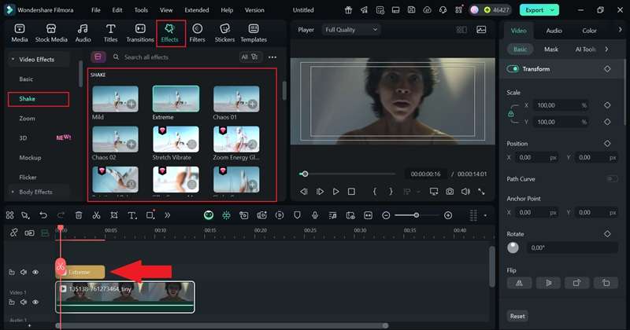630x330 pixels.
Task: Toggle the Path Curve switch
Action: tap(612, 179)
